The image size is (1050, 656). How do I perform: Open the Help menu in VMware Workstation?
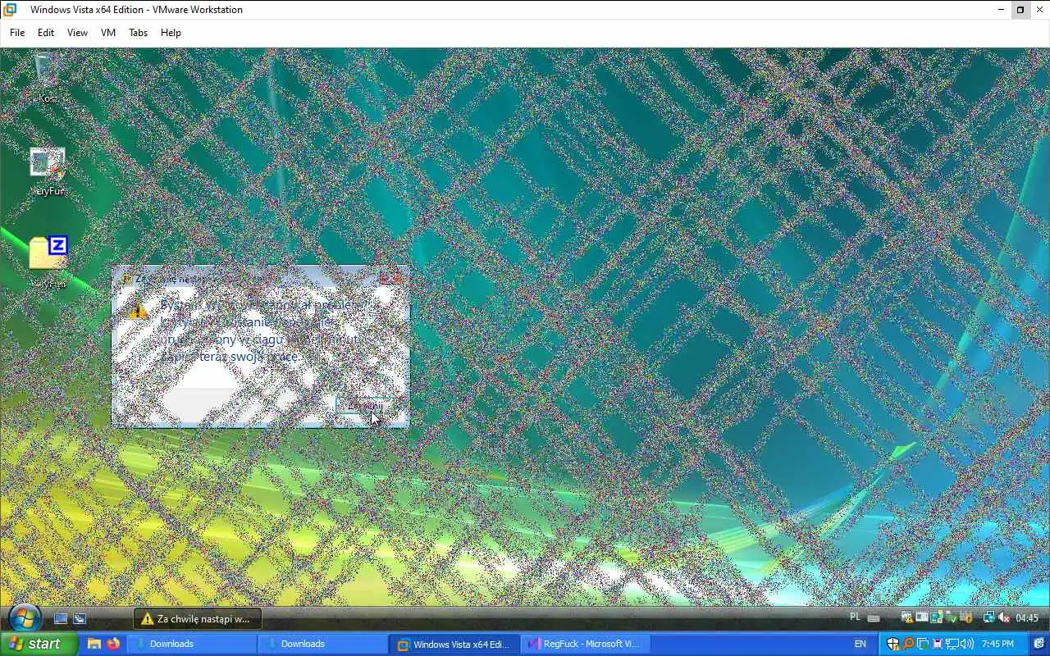(171, 33)
